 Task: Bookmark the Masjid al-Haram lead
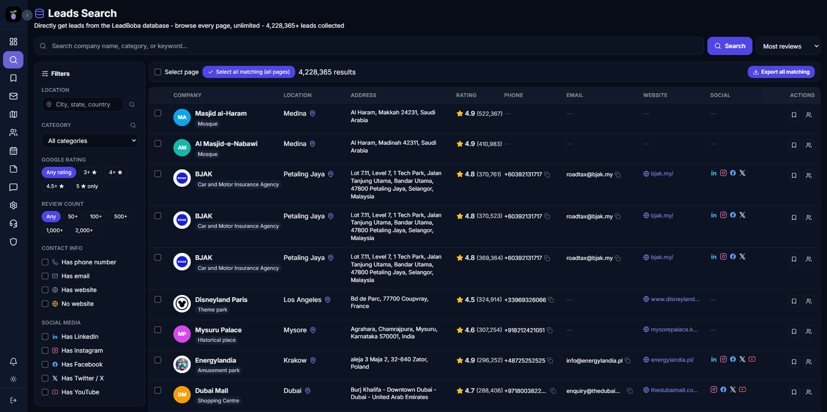click(794, 115)
